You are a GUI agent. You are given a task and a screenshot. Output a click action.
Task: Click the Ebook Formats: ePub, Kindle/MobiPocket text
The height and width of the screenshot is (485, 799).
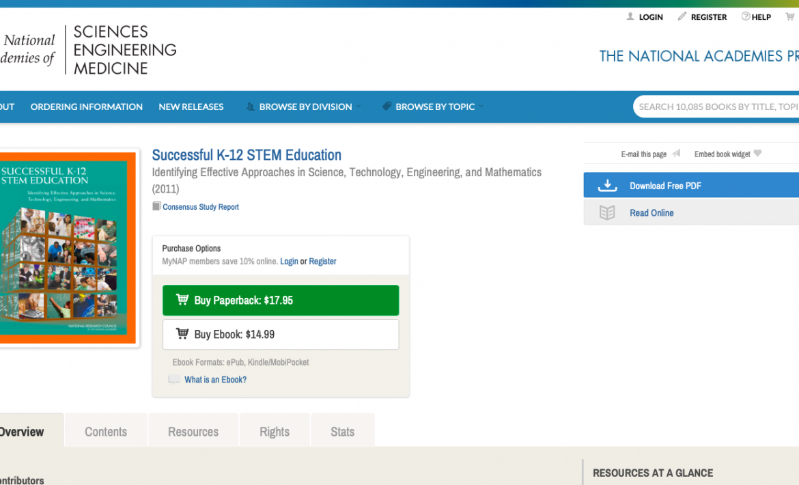point(240,362)
